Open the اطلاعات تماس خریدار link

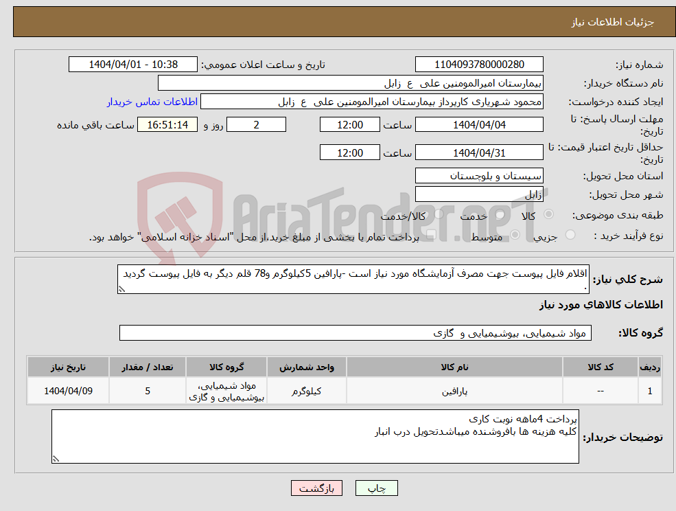pos(152,102)
